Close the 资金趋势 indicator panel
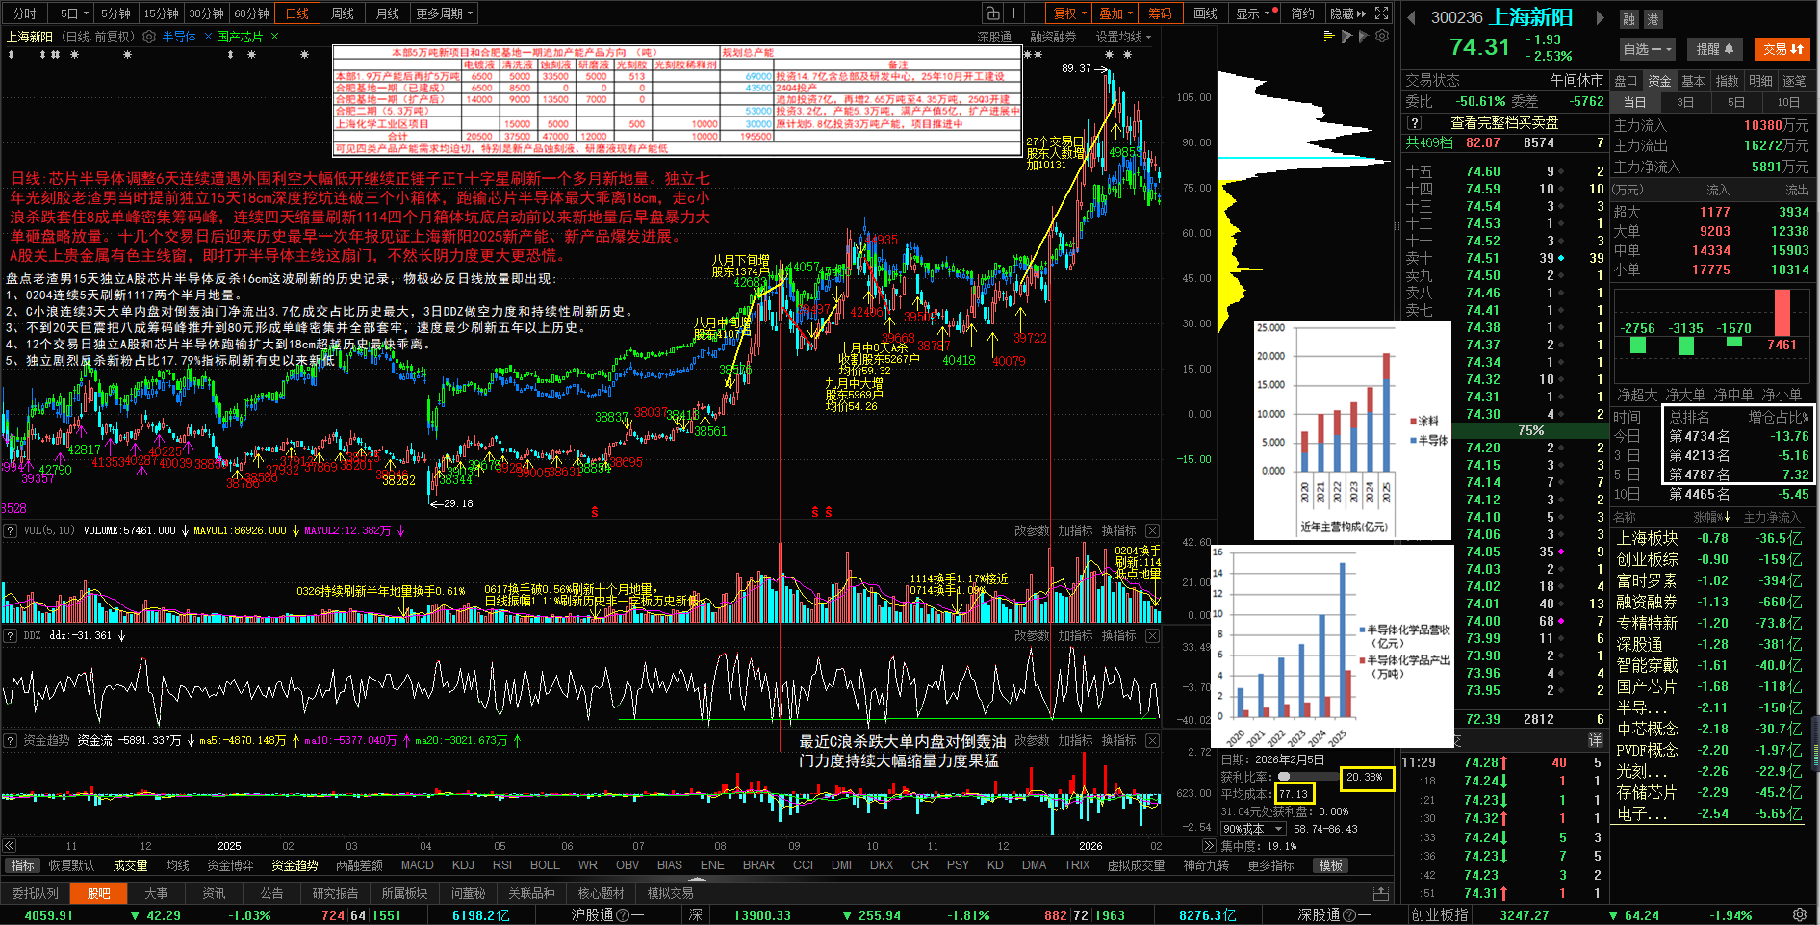The image size is (1820, 925). (x=1152, y=741)
